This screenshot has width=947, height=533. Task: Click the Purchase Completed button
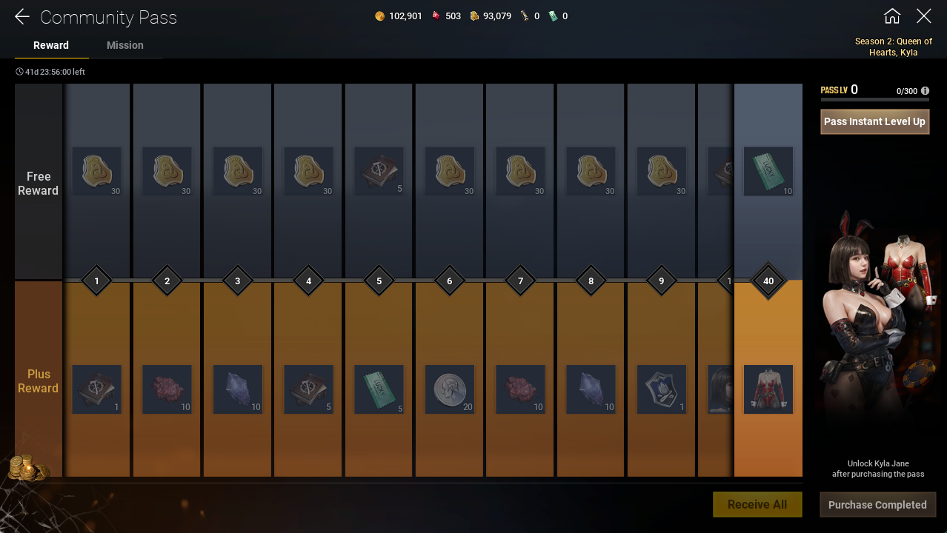[x=877, y=505]
